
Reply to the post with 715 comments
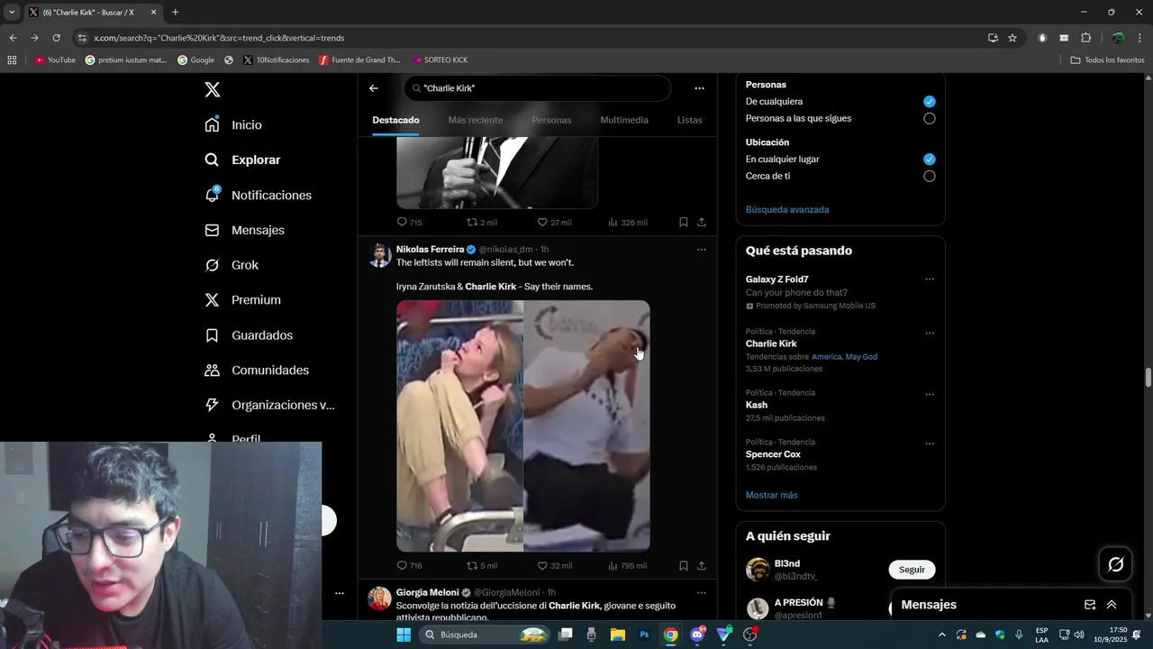tap(409, 222)
